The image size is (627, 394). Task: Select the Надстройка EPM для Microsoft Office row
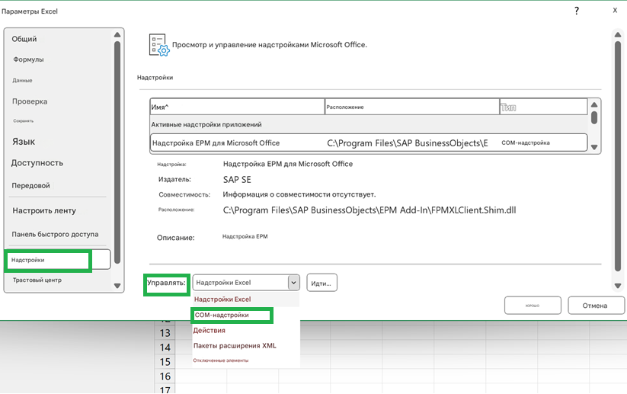369,143
